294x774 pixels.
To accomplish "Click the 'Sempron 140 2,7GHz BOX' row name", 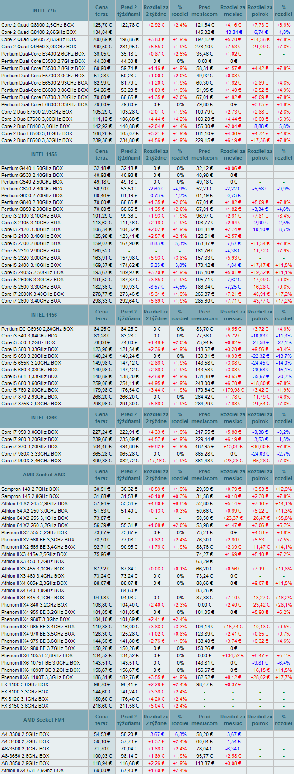I will tap(30, 489).
